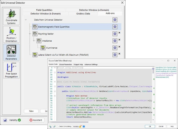
Task: Remove the Irradiance add-on
Action: pyautogui.click(x=119, y=40)
